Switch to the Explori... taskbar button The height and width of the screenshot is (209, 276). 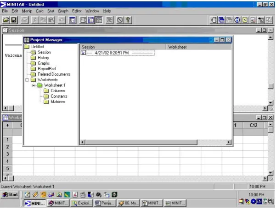(81, 203)
